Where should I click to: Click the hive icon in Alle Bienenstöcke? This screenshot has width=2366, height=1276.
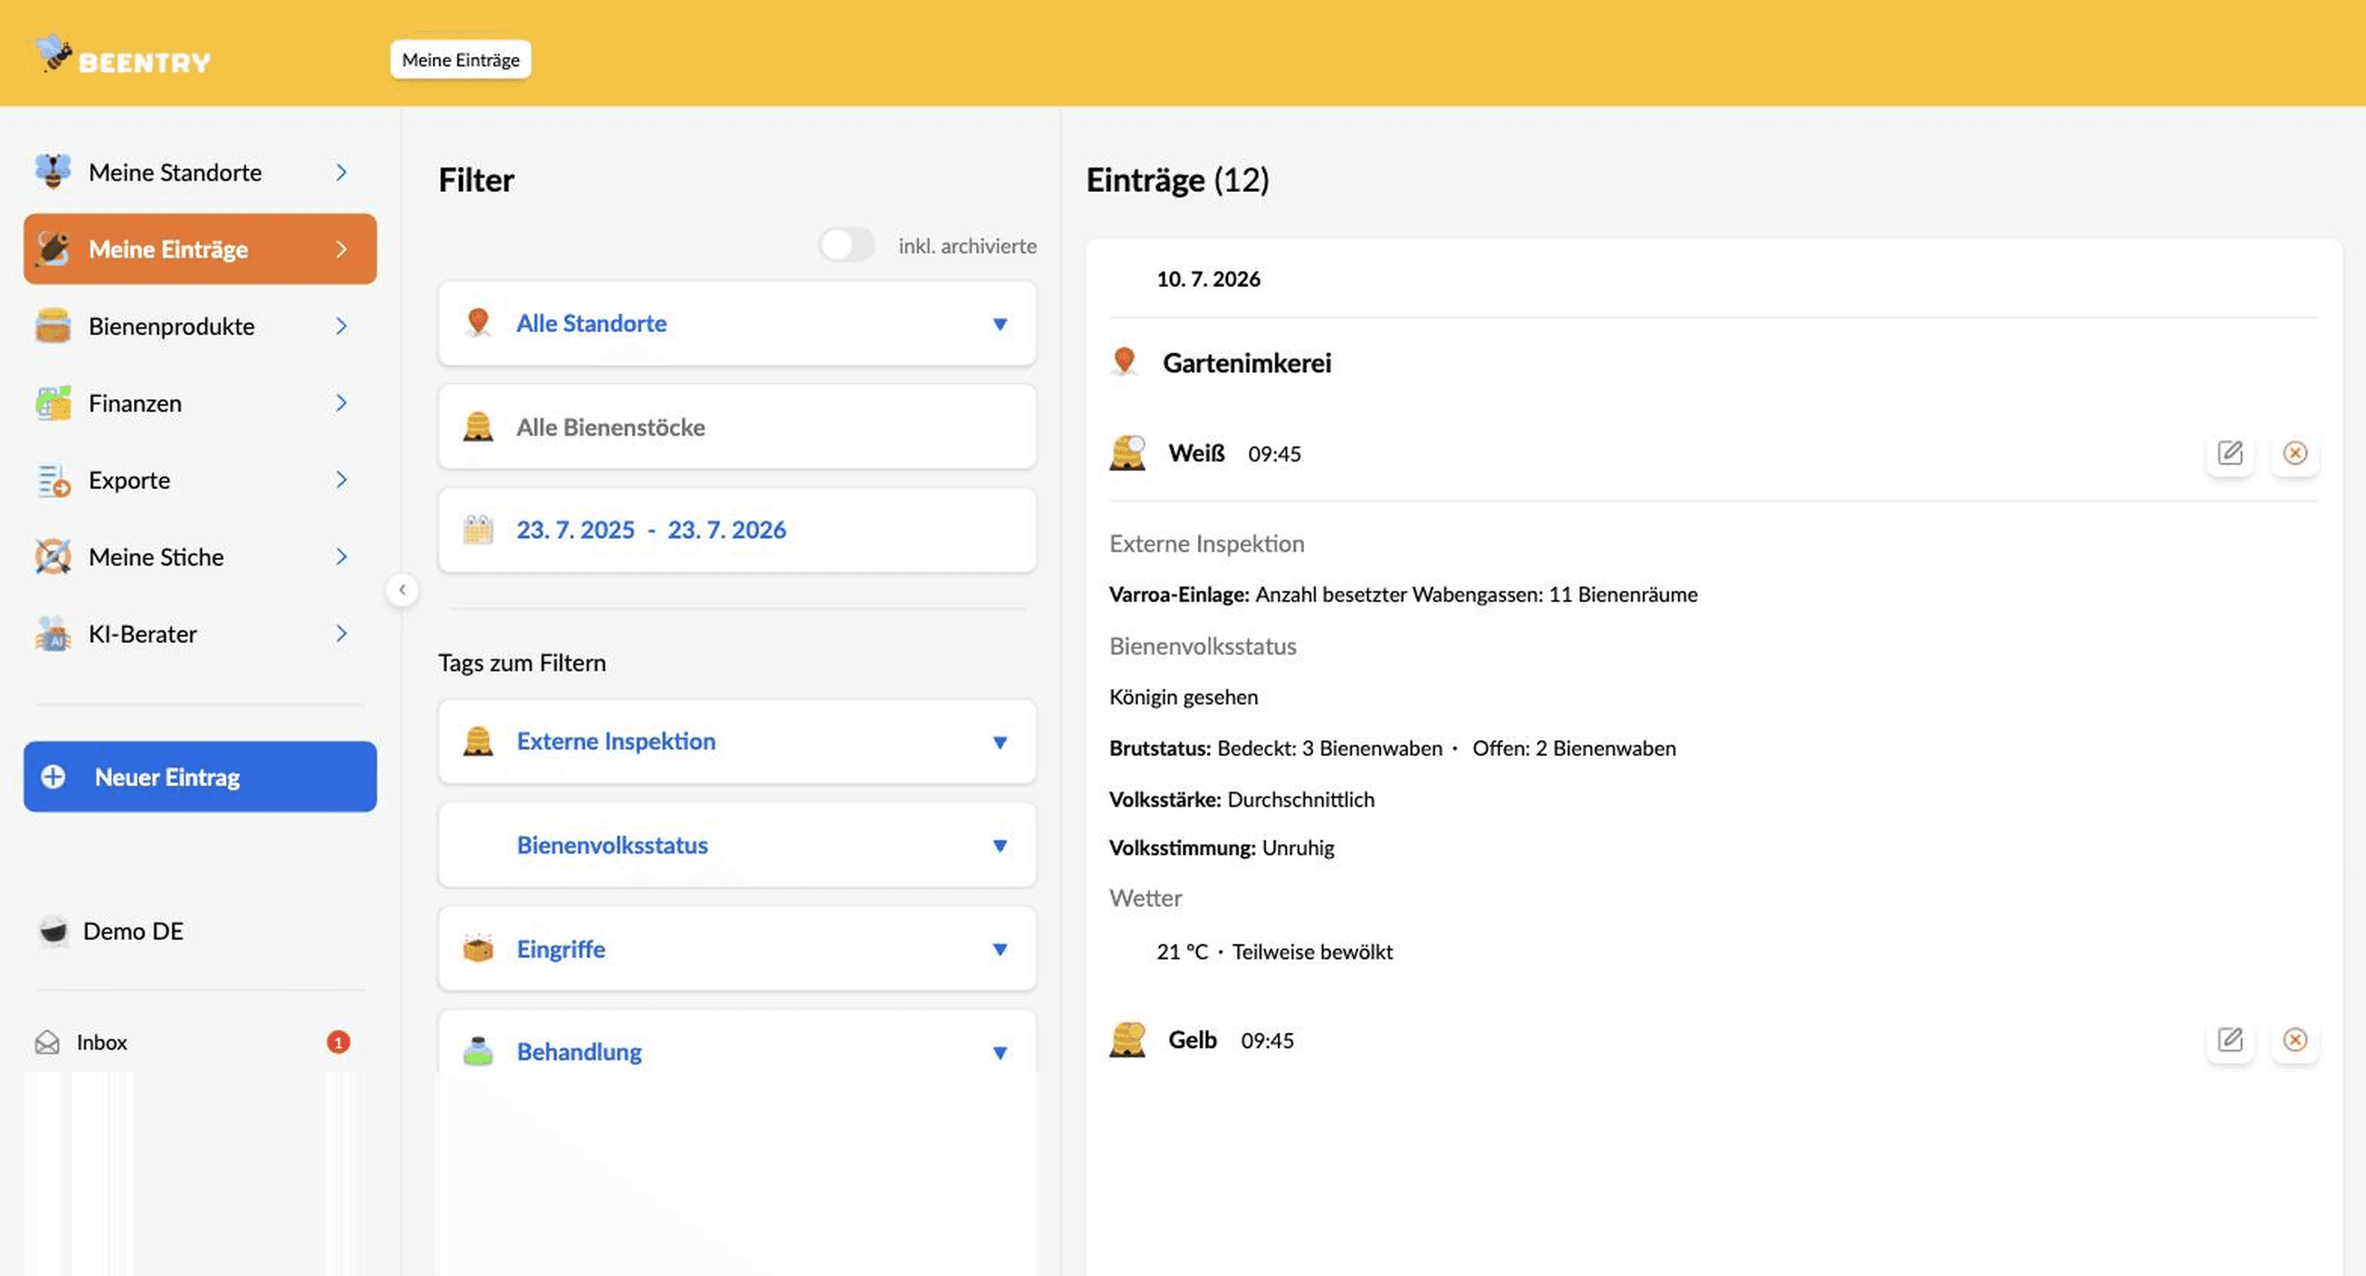coord(477,428)
